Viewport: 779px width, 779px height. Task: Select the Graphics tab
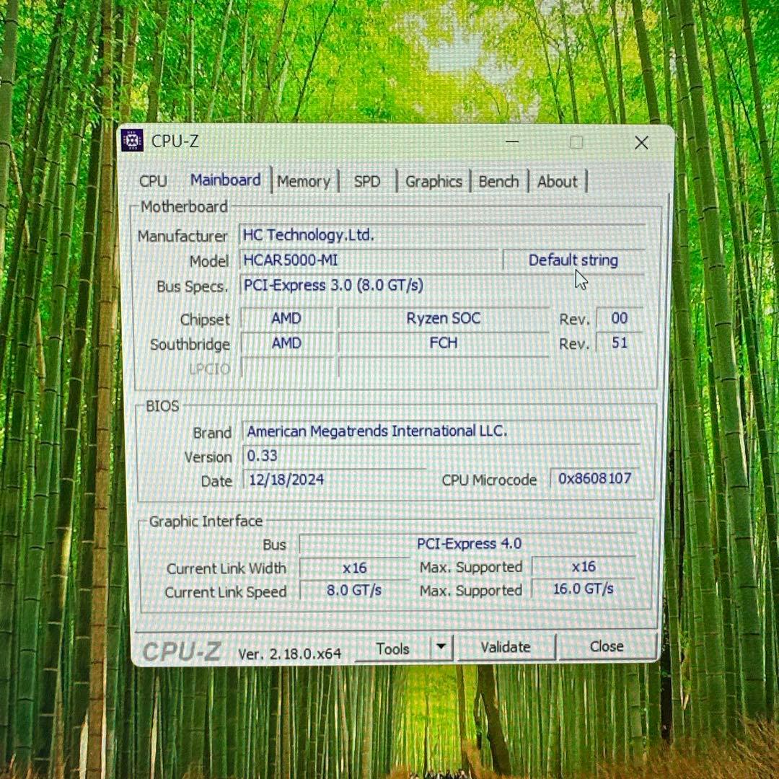(433, 182)
